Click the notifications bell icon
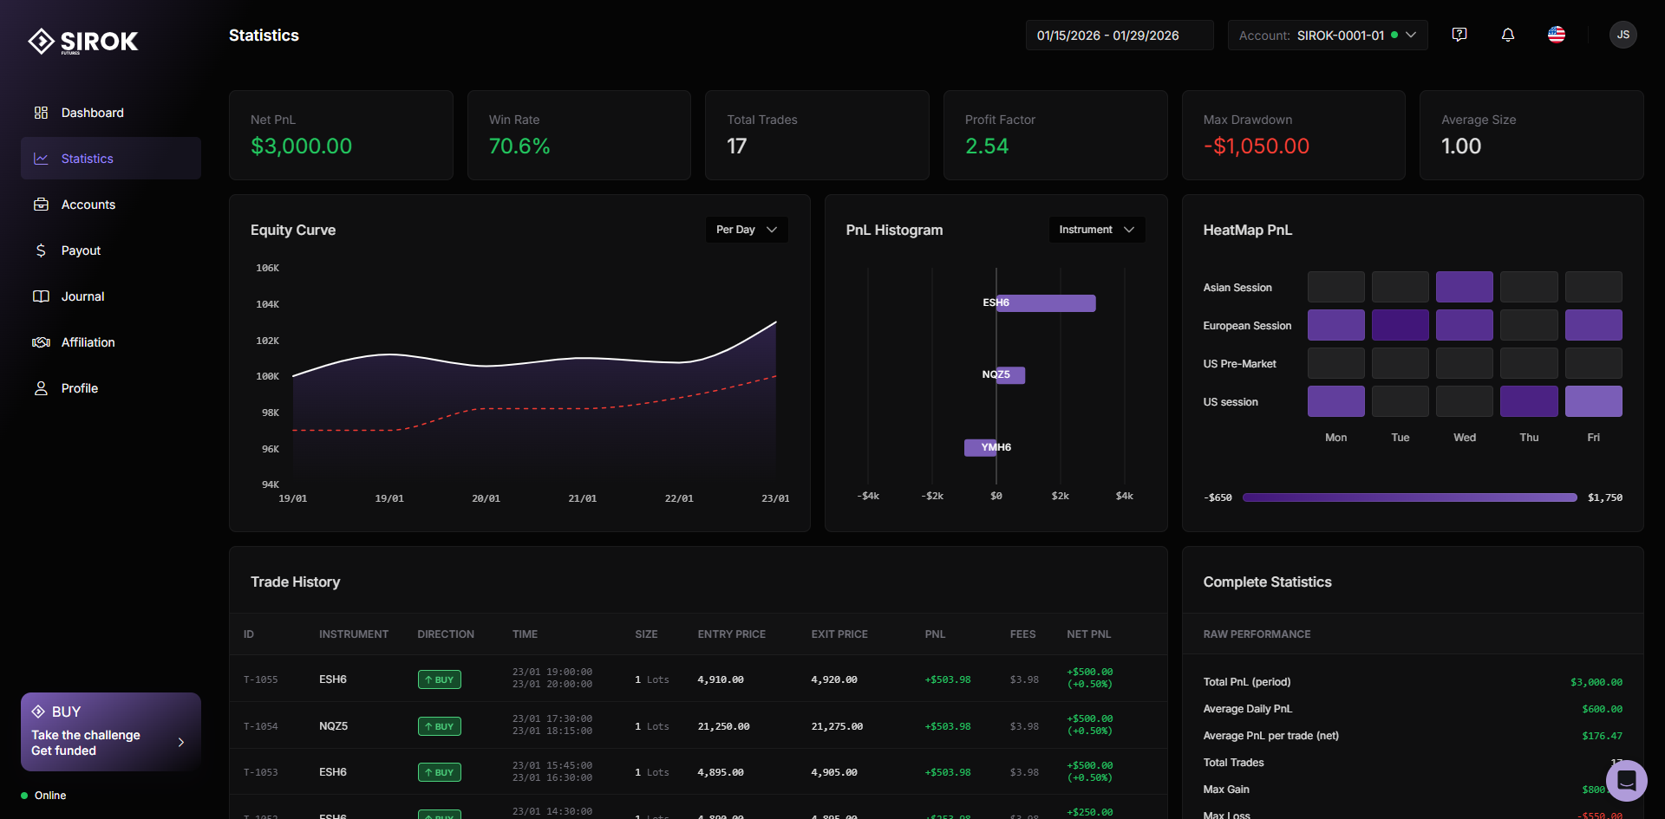Screen dimensions: 1665x819 coord(1507,35)
